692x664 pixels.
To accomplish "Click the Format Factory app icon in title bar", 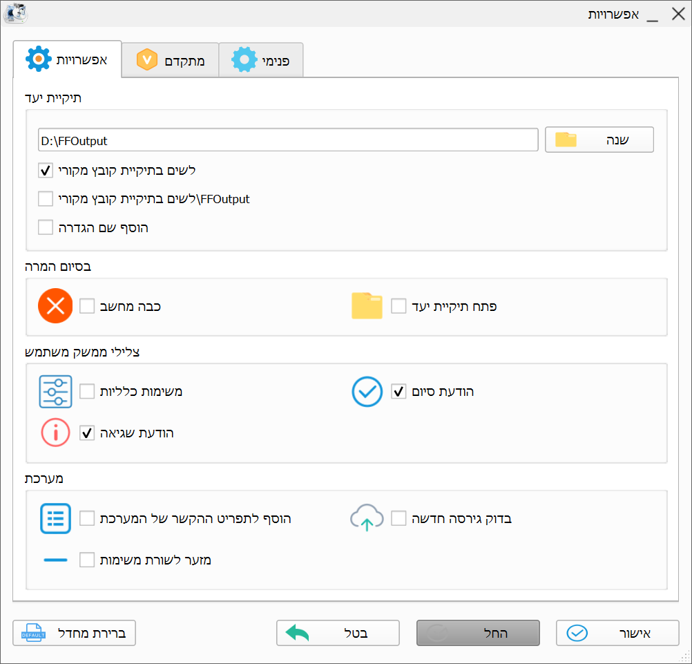I will coord(15,14).
